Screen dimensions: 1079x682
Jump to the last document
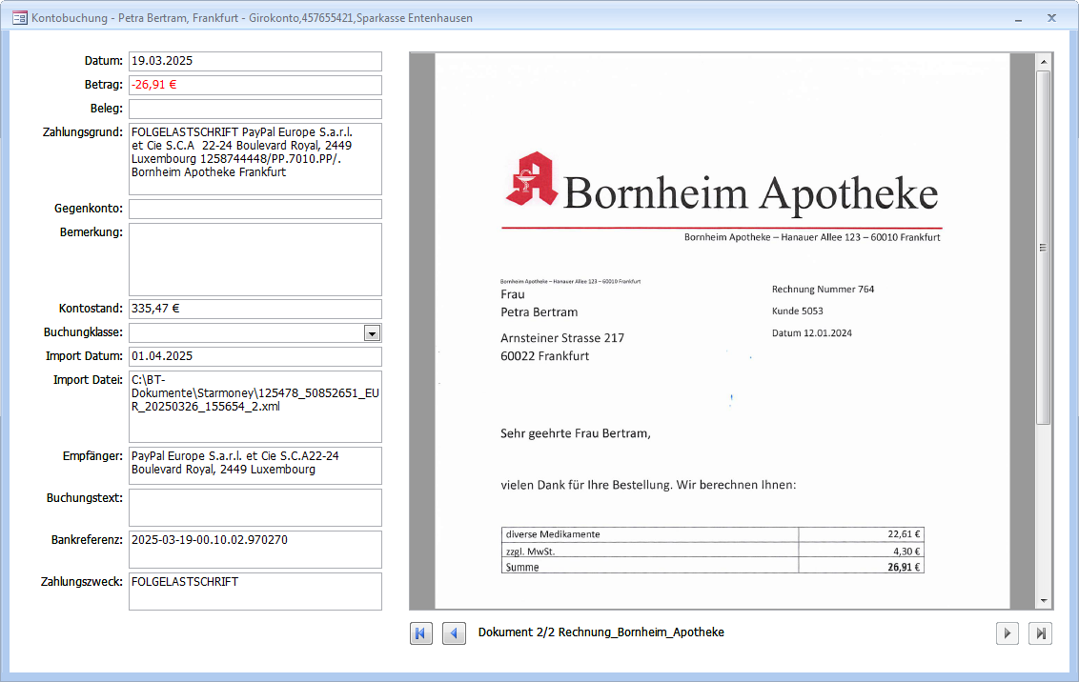click(x=1041, y=633)
